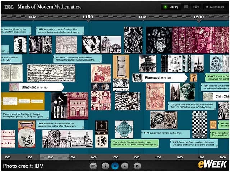The width and height of the screenshot is (230, 172).
Task: Expand the 'from the Moors' note at left edge
Action: [x=16, y=30]
